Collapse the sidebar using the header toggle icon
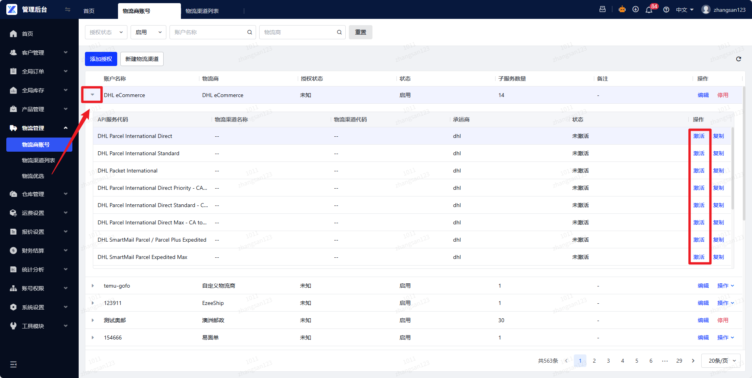 [x=68, y=9]
